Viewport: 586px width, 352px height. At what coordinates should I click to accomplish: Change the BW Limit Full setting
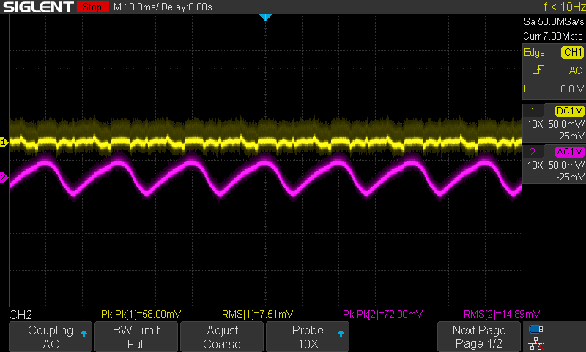click(136, 337)
